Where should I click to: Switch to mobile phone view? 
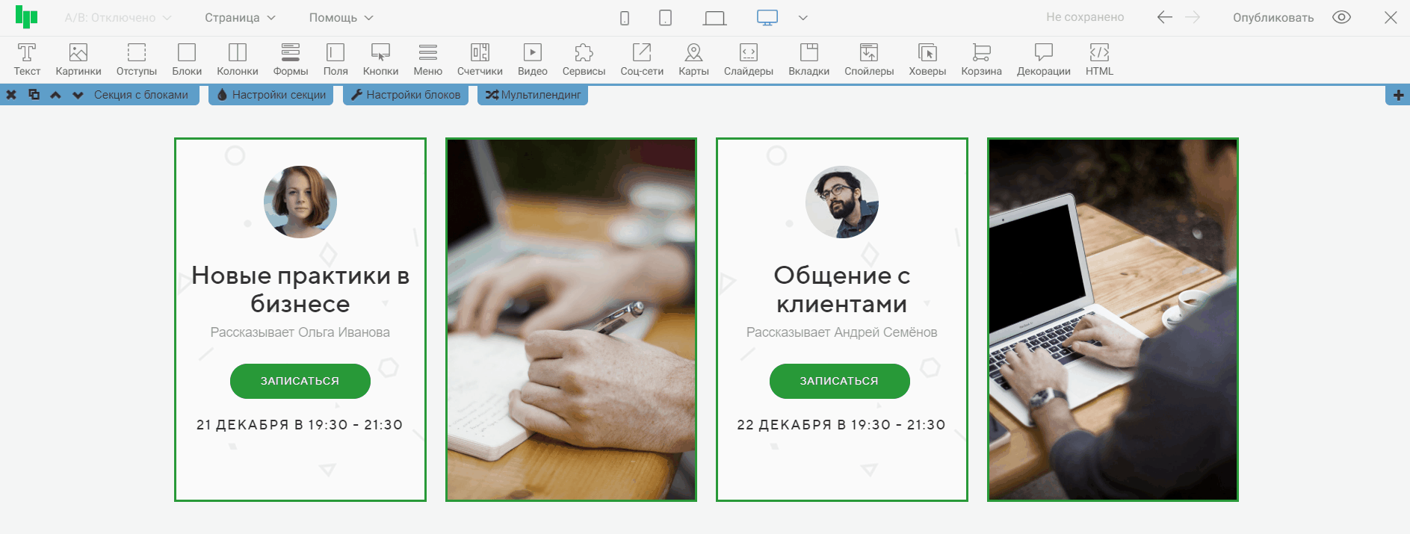(625, 18)
